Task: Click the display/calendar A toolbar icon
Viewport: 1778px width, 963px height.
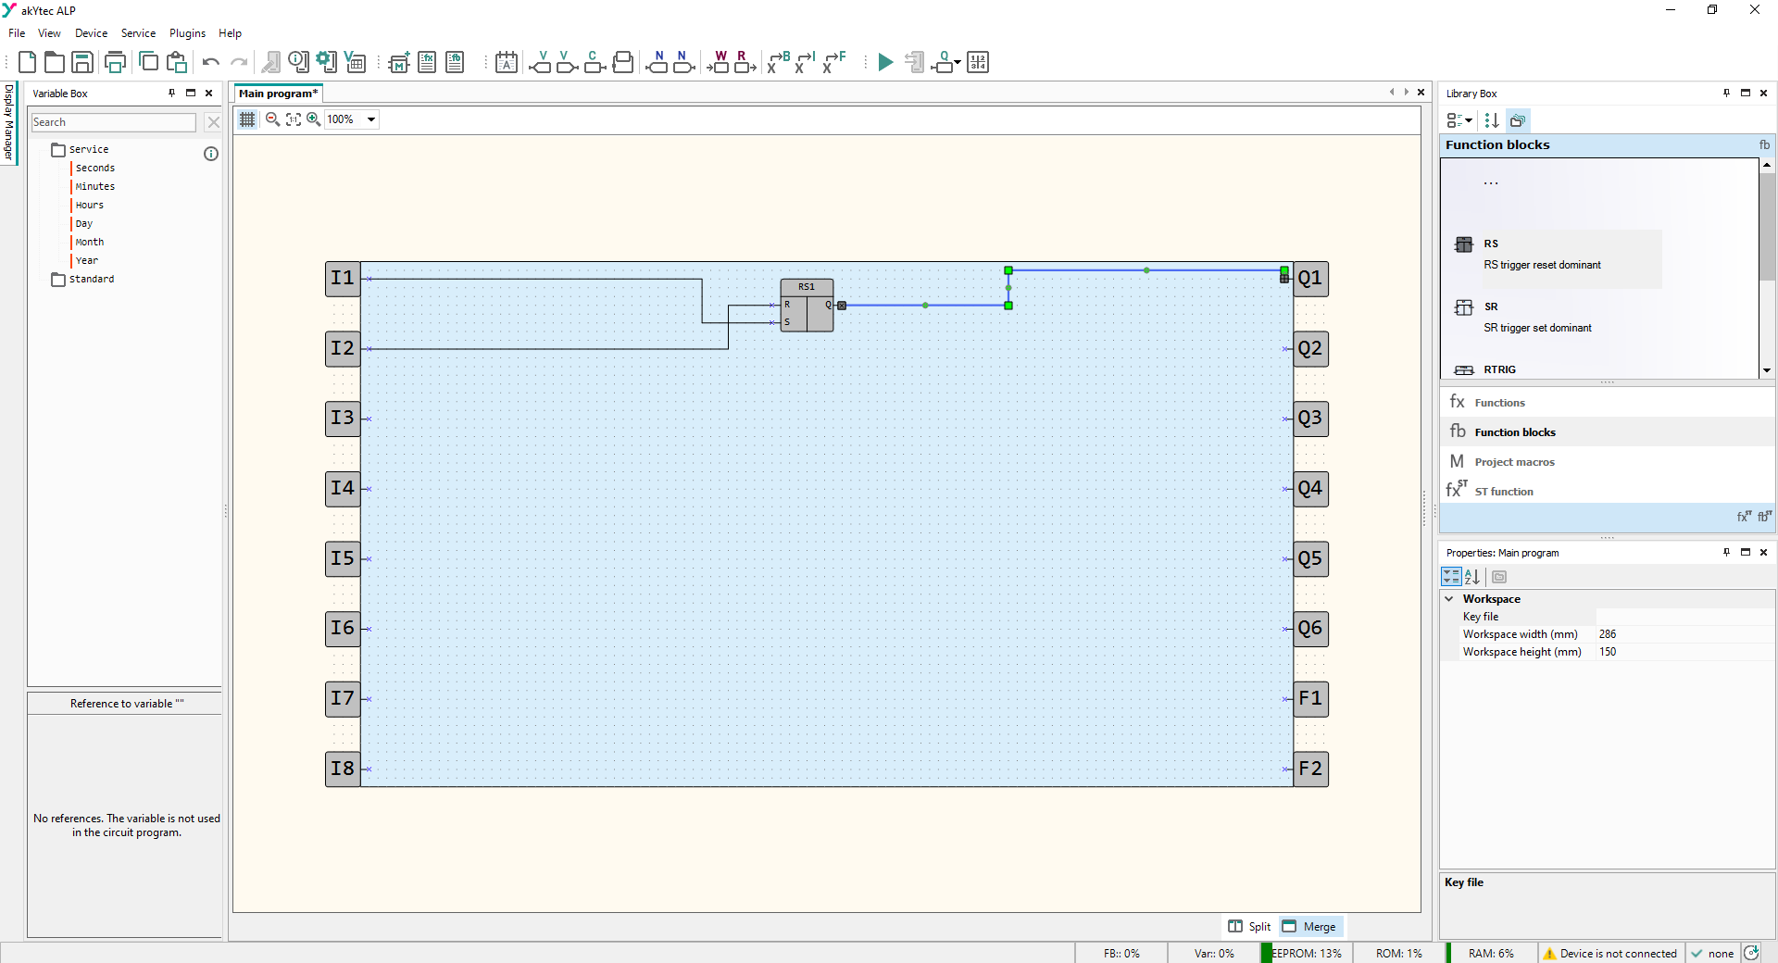Action: tap(507, 62)
